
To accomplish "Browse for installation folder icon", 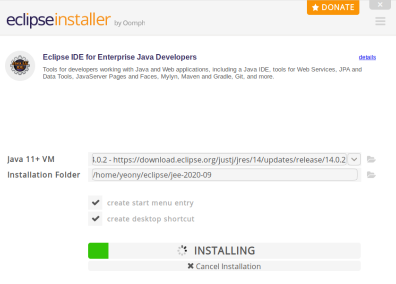I will [x=371, y=175].
